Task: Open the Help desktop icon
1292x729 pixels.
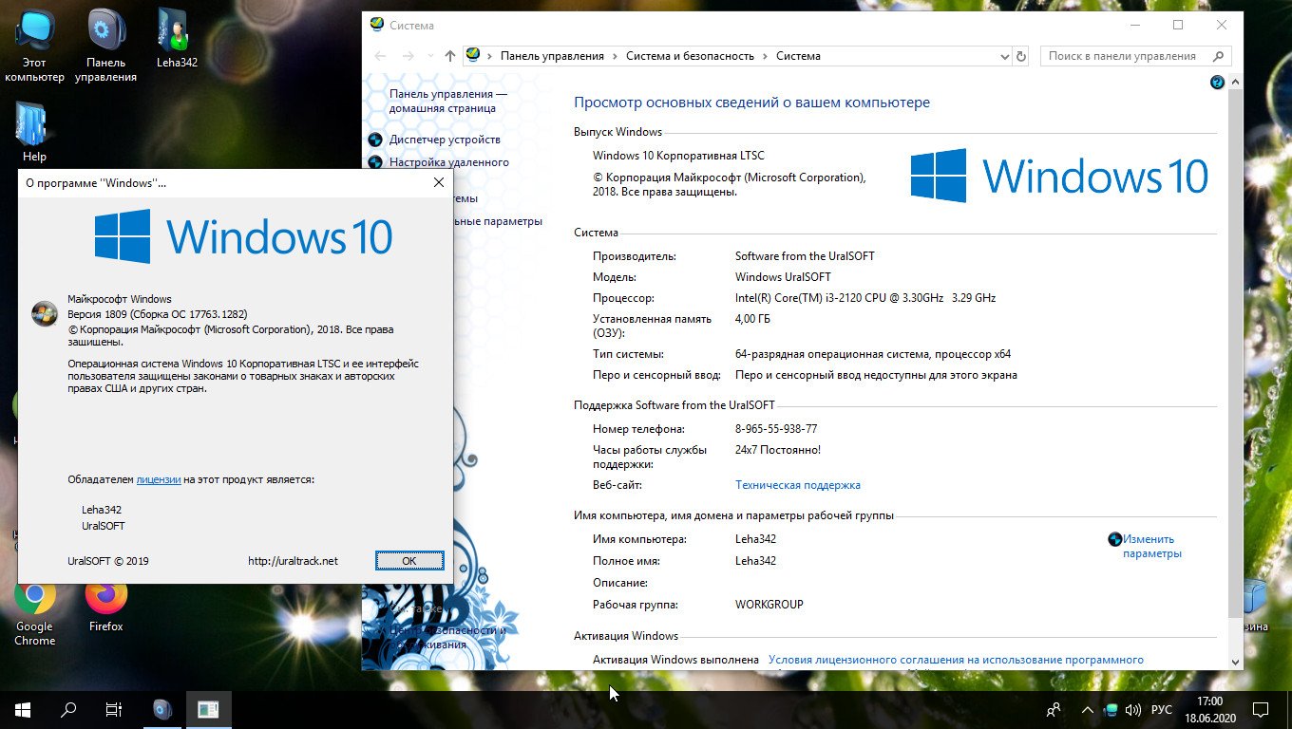Action: [34, 133]
